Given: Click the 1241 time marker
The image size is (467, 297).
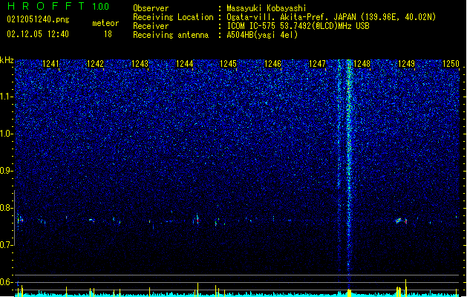Looking at the screenshot, I should coord(51,64).
